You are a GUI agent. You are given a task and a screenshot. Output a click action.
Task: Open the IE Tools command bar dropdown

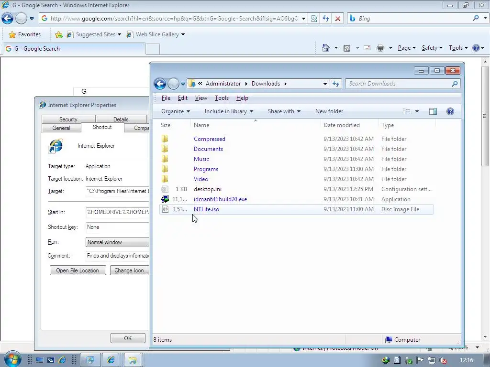[x=458, y=48]
